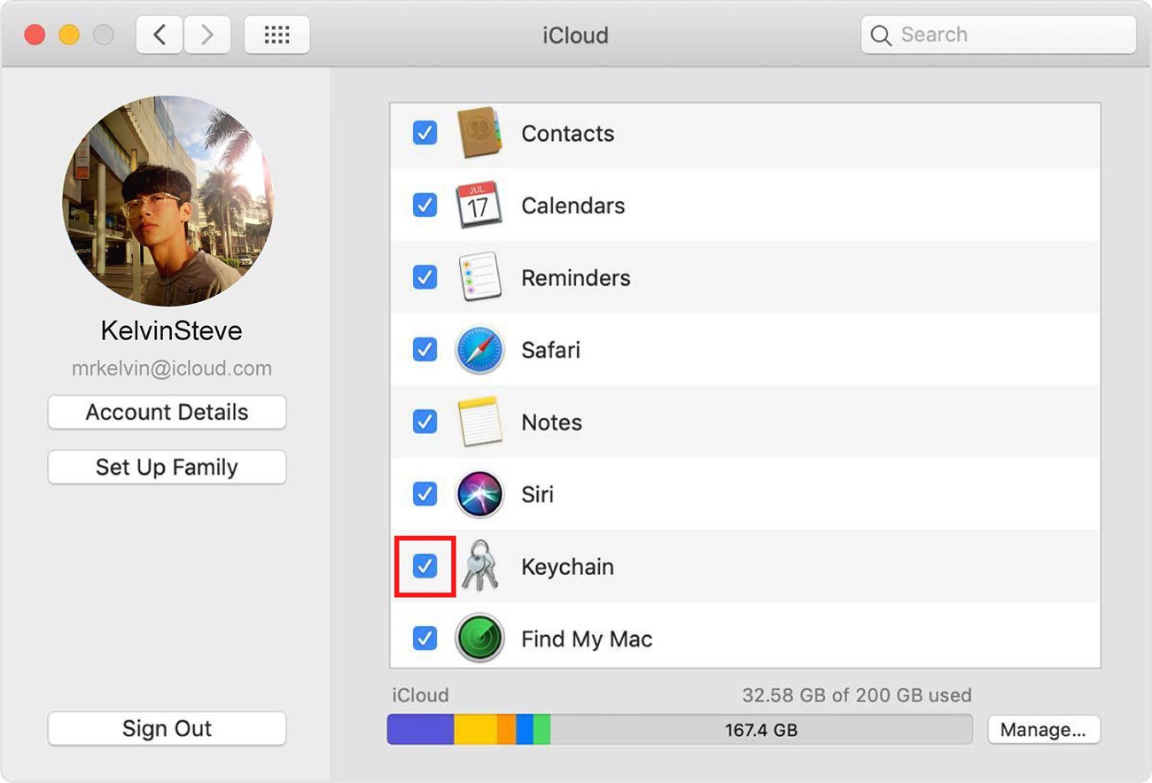Click the Sign Out button
Image resolution: width=1152 pixels, height=783 pixels.
click(167, 729)
